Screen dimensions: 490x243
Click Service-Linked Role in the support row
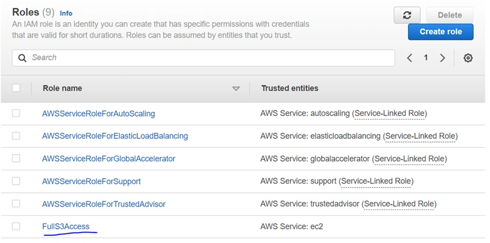[376, 181]
